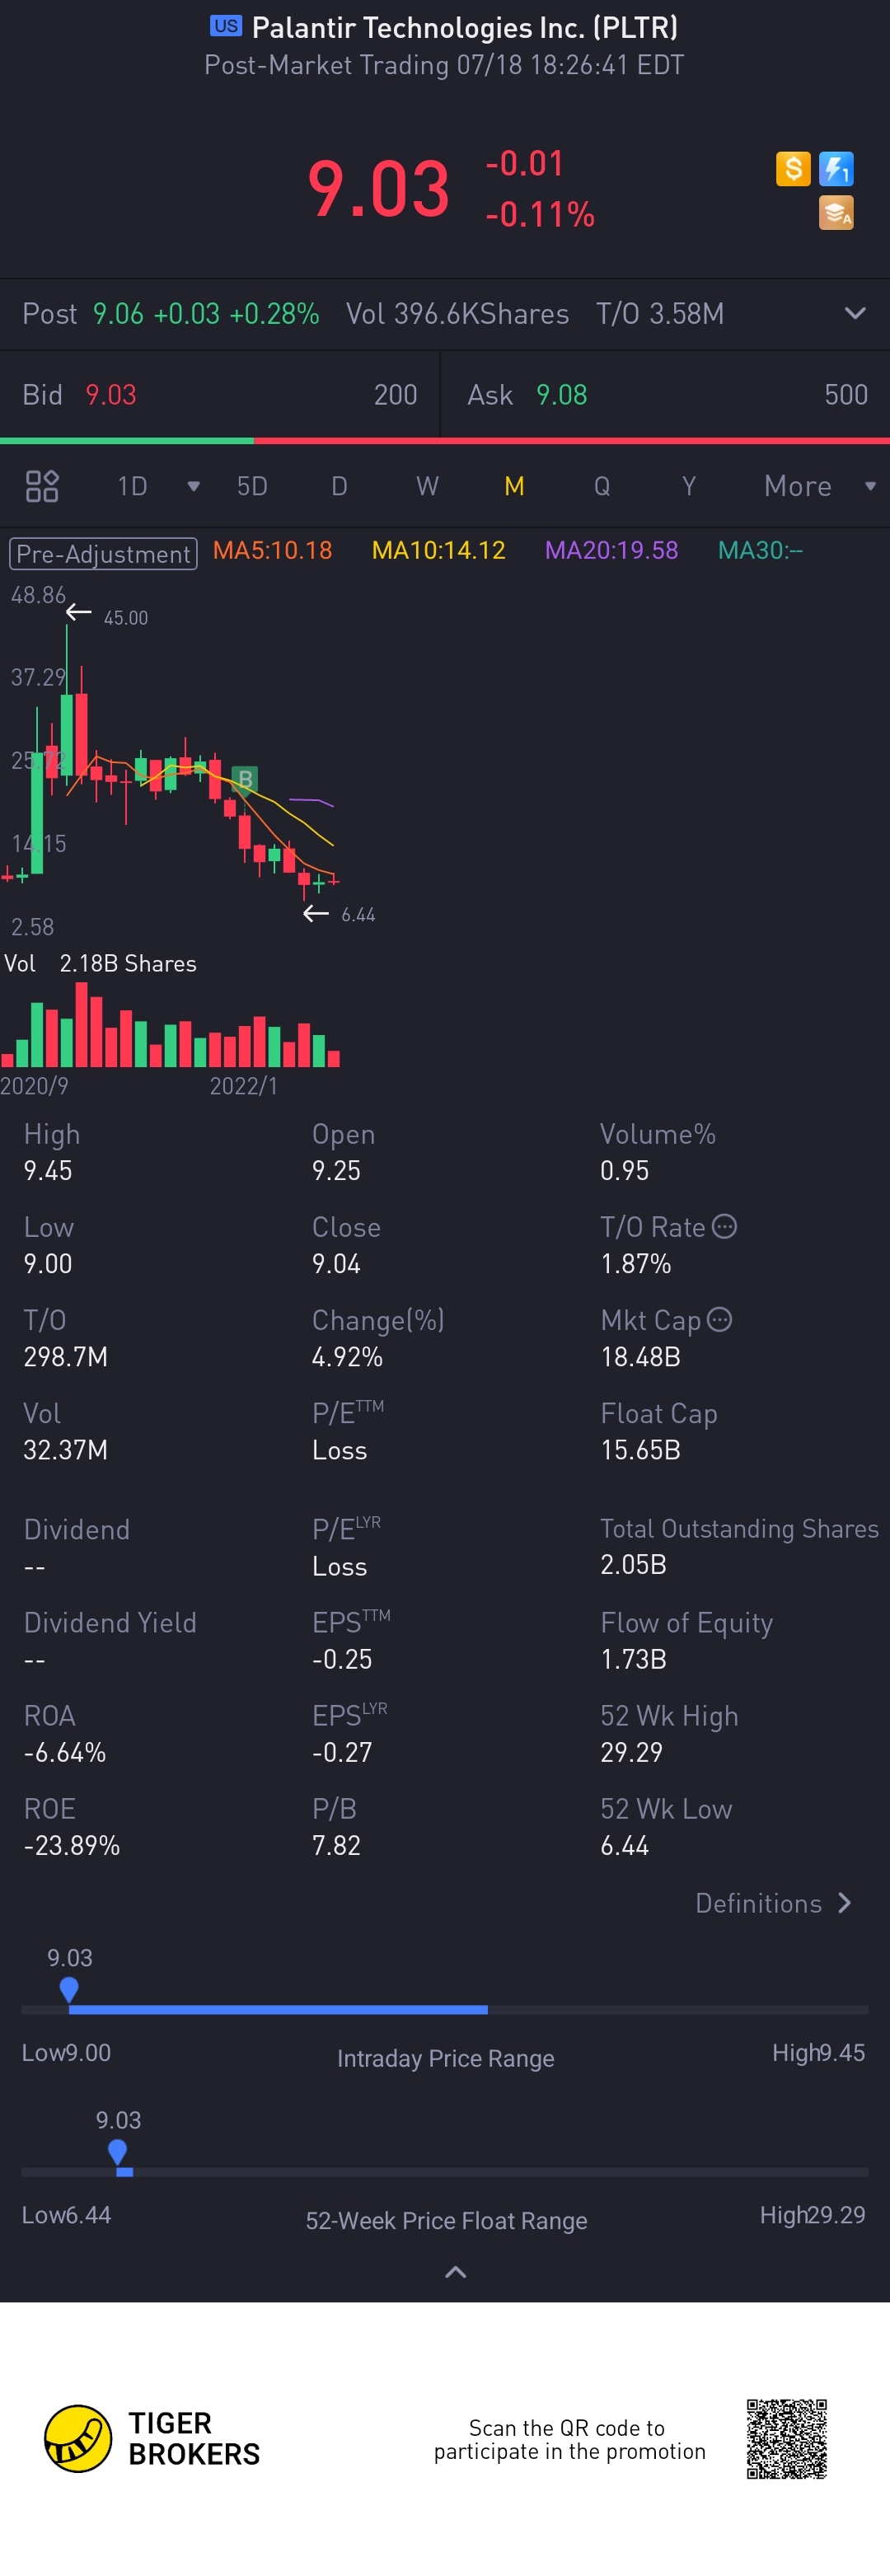Toggle the MA20 indicator label

pos(611,551)
